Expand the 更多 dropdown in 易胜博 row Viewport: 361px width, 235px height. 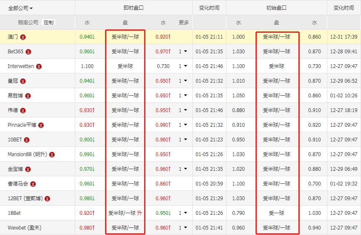tap(183, 95)
